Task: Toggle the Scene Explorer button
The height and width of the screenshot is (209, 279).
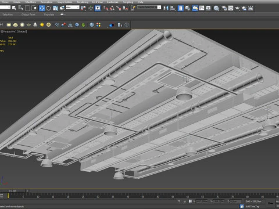Action: point(181,8)
